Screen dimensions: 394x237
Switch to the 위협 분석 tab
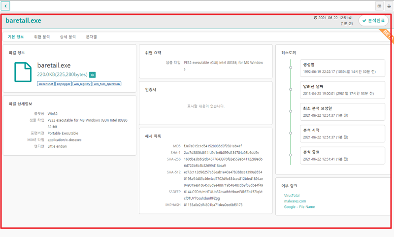coord(41,37)
